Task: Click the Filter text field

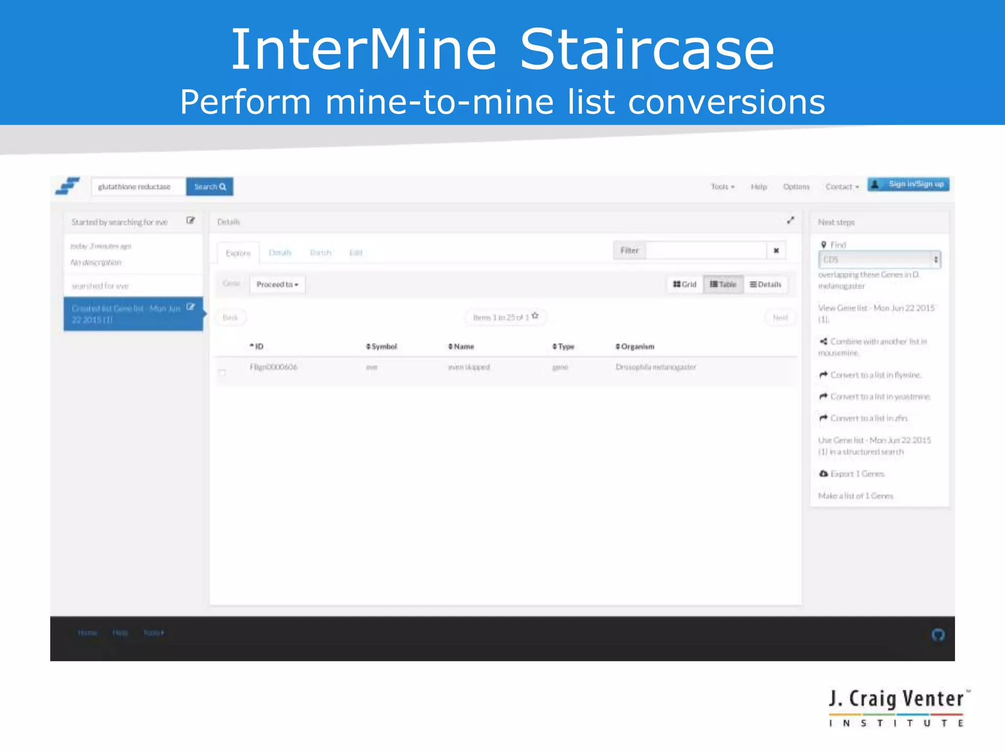Action: click(706, 251)
